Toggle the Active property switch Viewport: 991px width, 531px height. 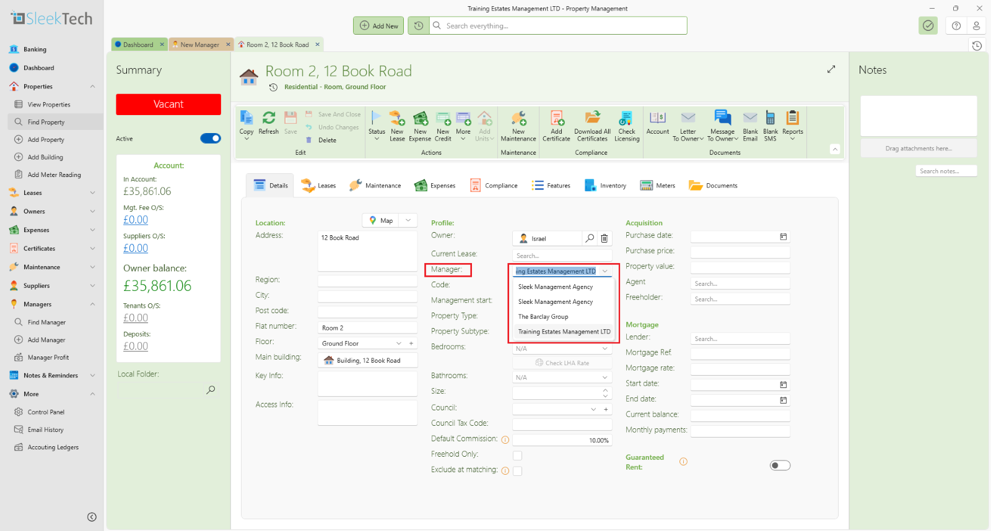(211, 139)
